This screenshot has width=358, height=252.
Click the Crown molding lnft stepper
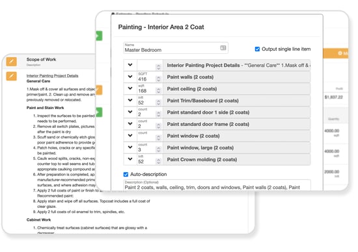pos(158,161)
